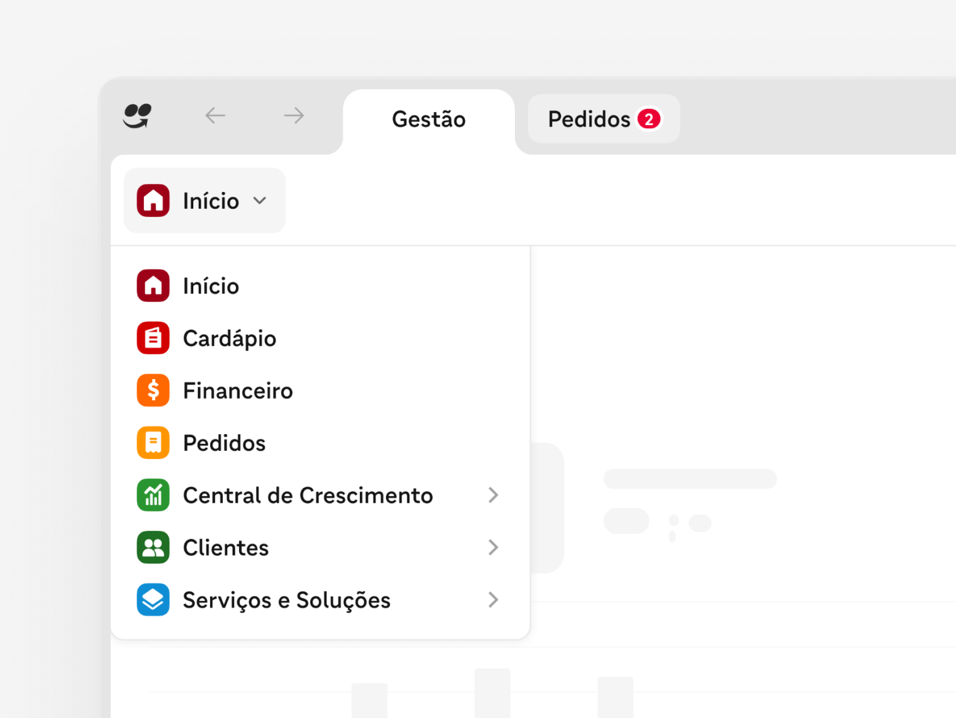Open the Início navigation dropdown

204,200
